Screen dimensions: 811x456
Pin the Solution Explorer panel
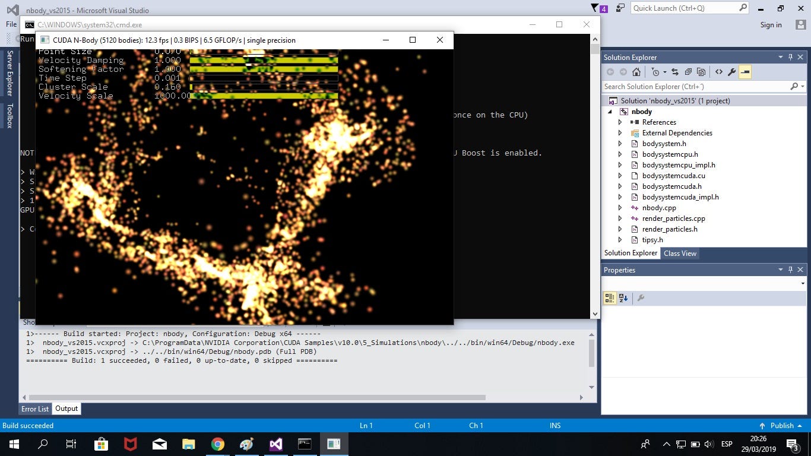point(790,57)
